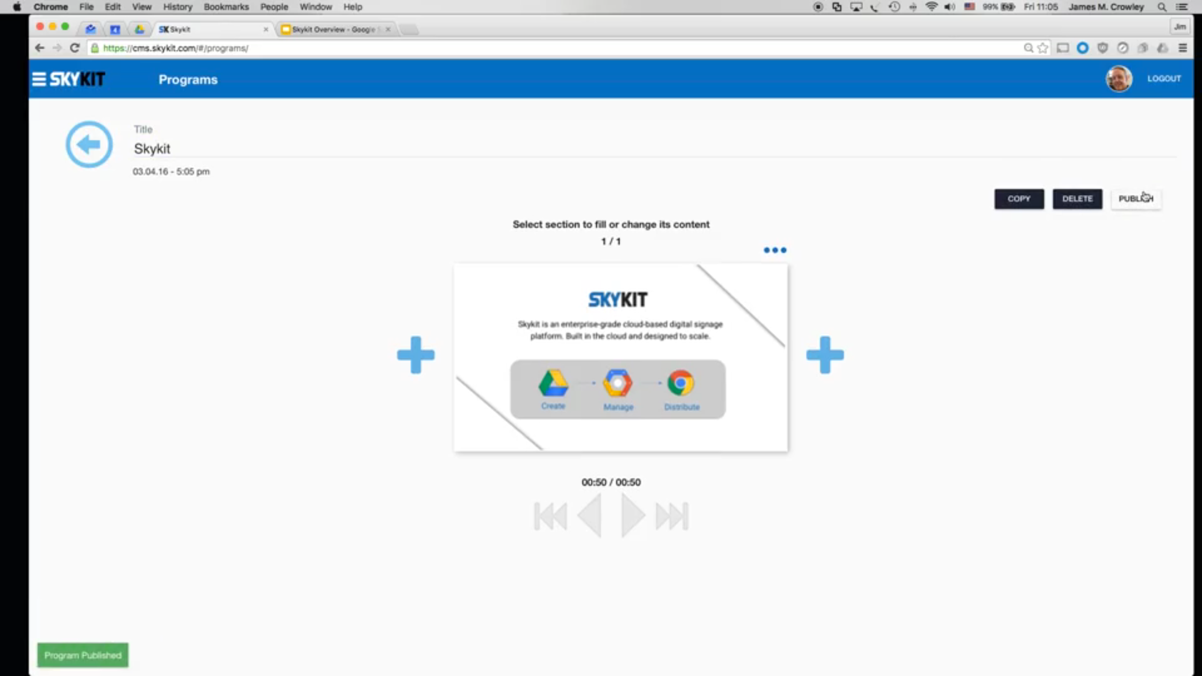The image size is (1202, 676).
Task: Click the DELETE button
Action: [x=1077, y=199]
